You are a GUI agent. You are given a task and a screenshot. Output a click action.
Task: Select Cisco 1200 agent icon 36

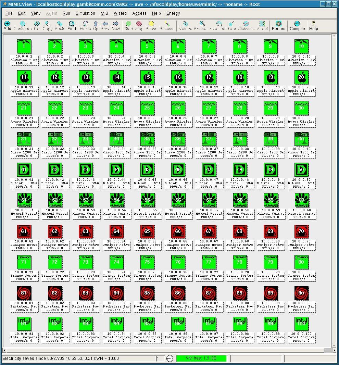(178, 139)
